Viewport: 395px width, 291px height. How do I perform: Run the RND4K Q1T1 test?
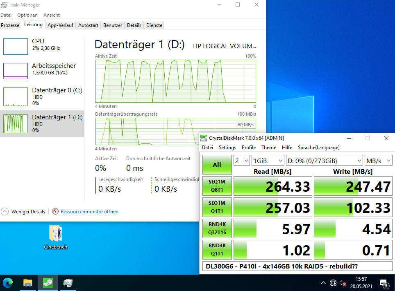(217, 250)
